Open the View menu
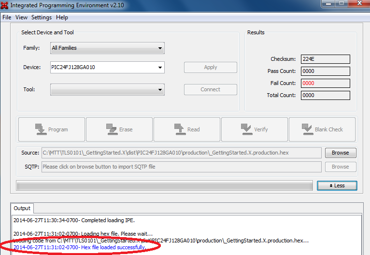 [x=21, y=17]
